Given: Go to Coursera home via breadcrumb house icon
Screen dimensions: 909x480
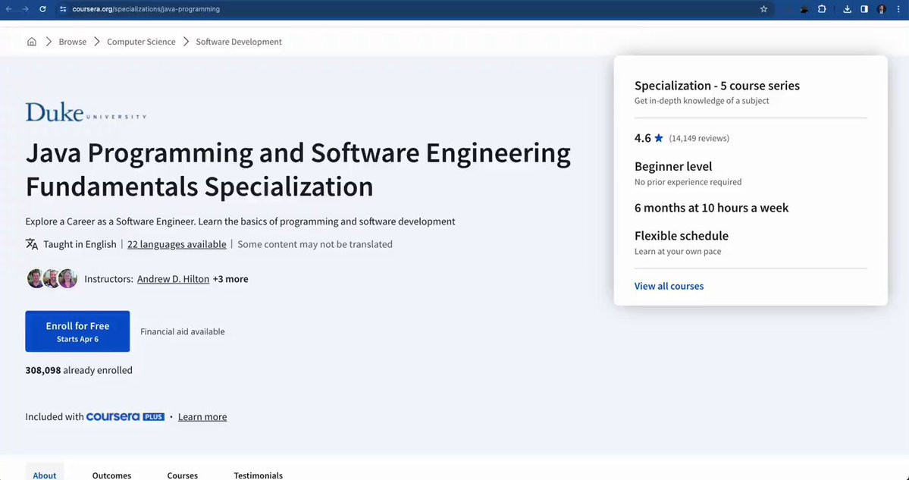Looking at the screenshot, I should [32, 42].
